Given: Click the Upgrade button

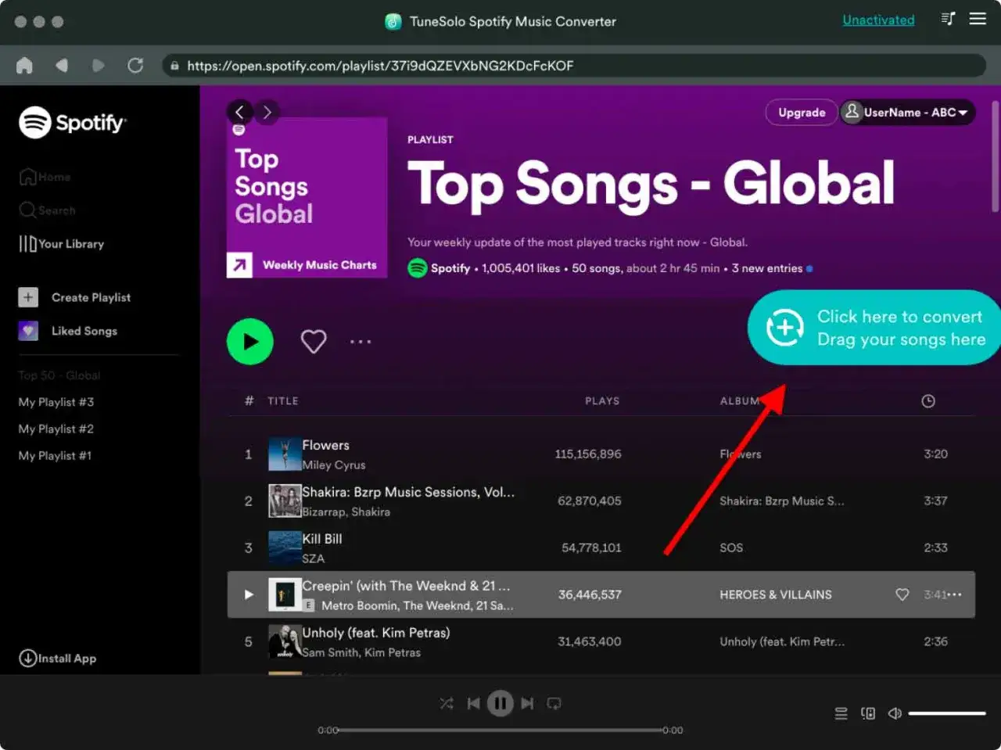Looking at the screenshot, I should tap(801, 112).
